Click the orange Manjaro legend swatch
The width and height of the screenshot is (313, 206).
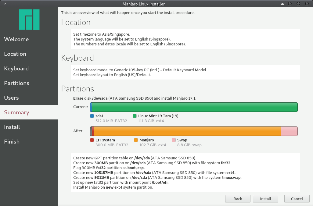pyautogui.click(x=136, y=140)
